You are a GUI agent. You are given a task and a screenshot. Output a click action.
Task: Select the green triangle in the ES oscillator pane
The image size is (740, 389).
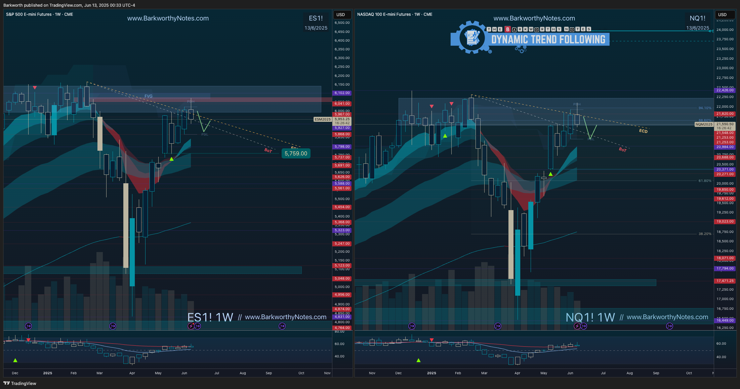pyautogui.click(x=15, y=360)
